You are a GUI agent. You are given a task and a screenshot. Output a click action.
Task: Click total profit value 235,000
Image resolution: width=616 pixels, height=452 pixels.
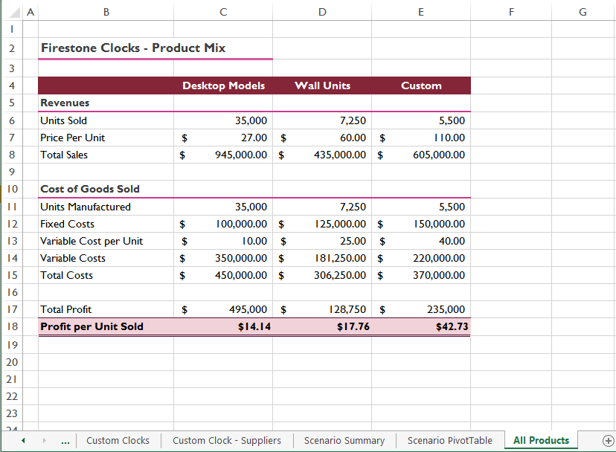tap(421, 309)
